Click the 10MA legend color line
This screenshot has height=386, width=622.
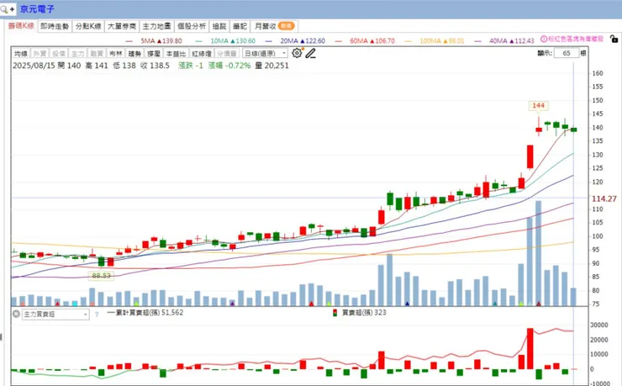(198, 41)
